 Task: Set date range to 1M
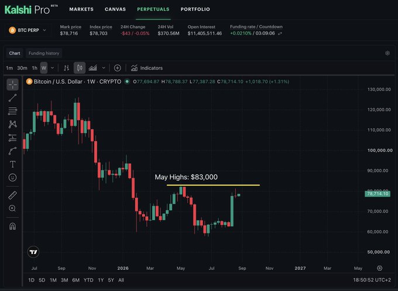coord(53,280)
